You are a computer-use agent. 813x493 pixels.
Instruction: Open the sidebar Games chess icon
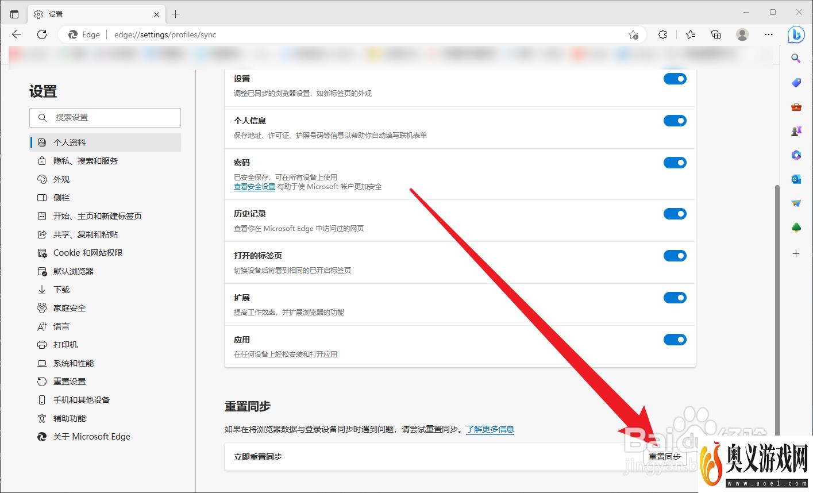point(796,131)
